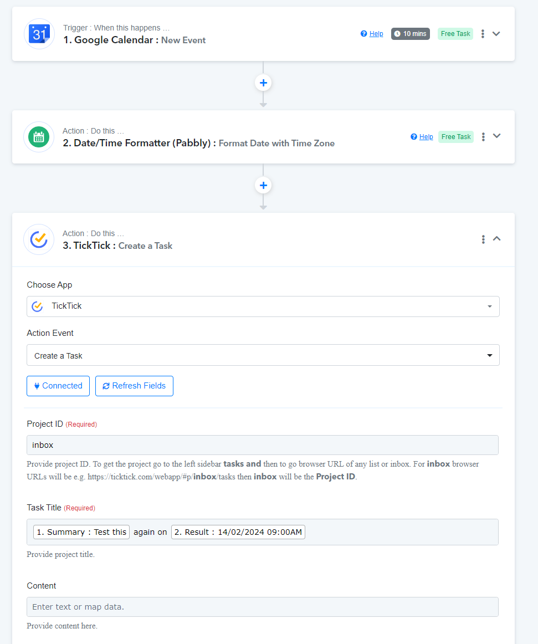Viewport: 538px width, 644px height.
Task: Click the Free Task badge on step 1
Action: pyautogui.click(x=455, y=34)
